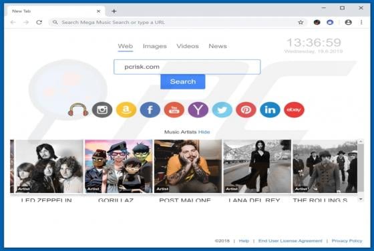Open the Pinterest shortcut icon
Viewport: 374px width, 251px height.
click(246, 109)
